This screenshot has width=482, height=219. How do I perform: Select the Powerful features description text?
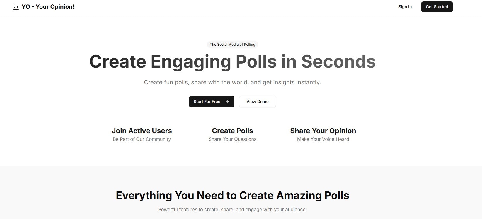[x=232, y=209]
